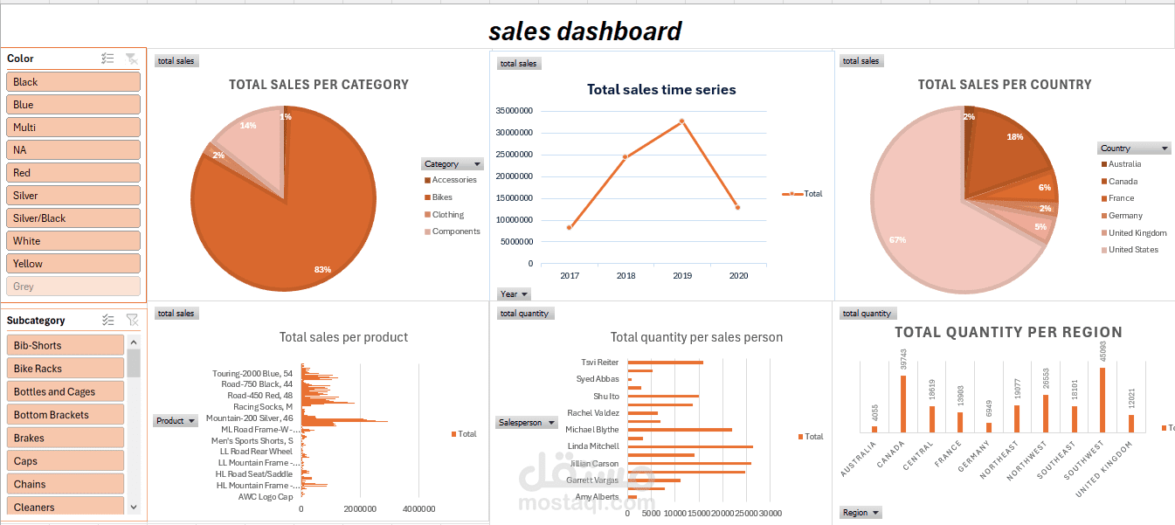This screenshot has height=525, width=1175.
Task: Select TOTAL QUANTITY PER REGION chart title
Action: (x=1008, y=332)
